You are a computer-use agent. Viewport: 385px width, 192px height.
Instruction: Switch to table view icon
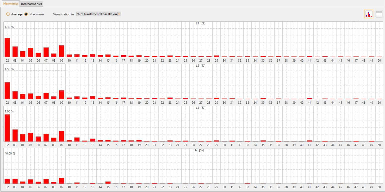[x=379, y=14]
